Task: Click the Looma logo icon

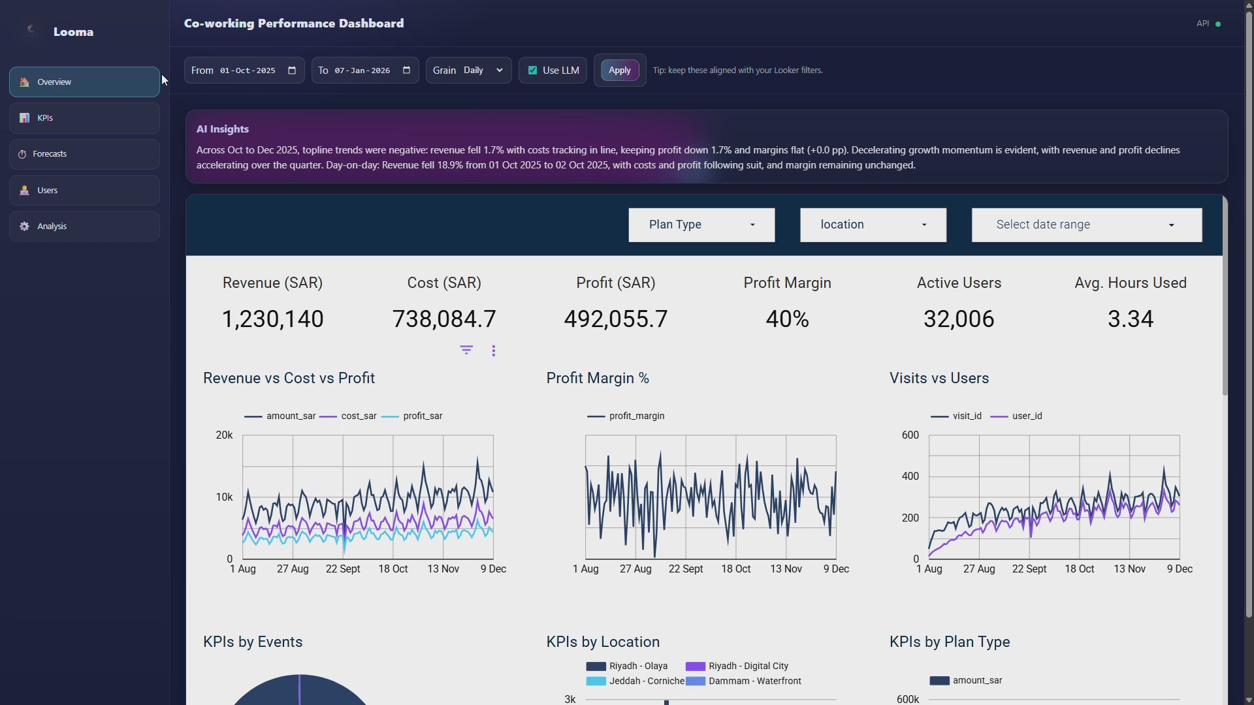Action: point(30,29)
